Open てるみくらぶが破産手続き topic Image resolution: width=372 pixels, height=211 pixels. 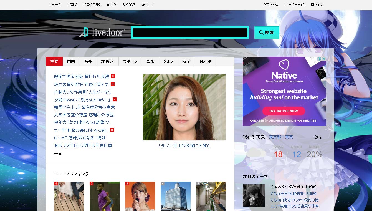click(293, 186)
